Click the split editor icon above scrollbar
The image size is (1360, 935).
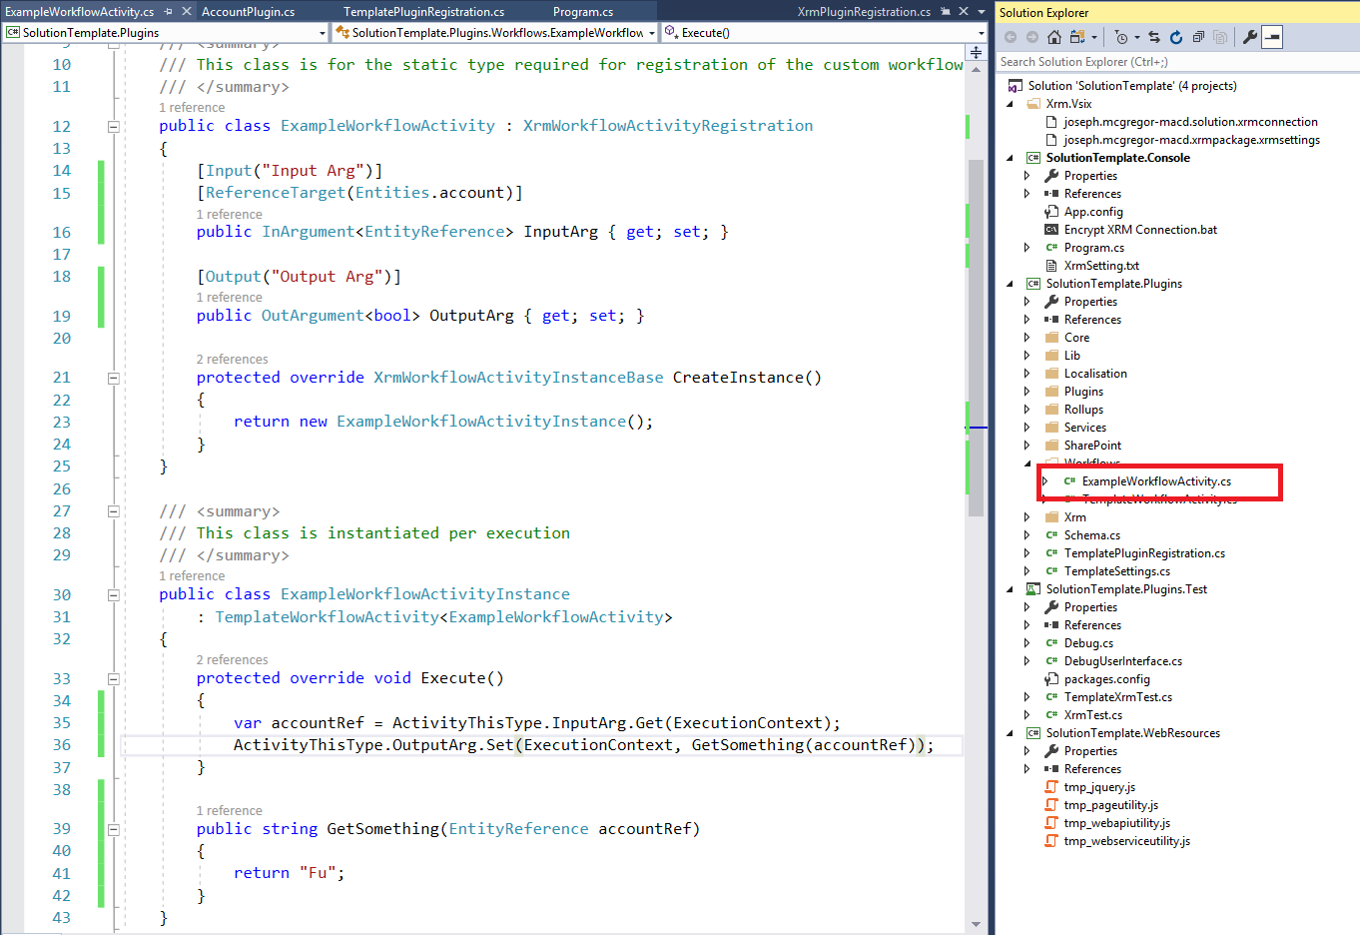(x=976, y=52)
